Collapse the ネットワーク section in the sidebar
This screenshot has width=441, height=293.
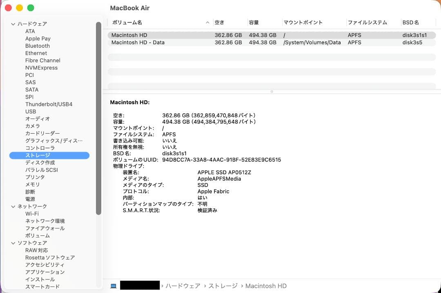coord(13,206)
